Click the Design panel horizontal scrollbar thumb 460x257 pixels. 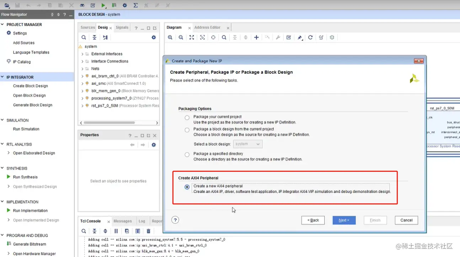(x=109, y=123)
